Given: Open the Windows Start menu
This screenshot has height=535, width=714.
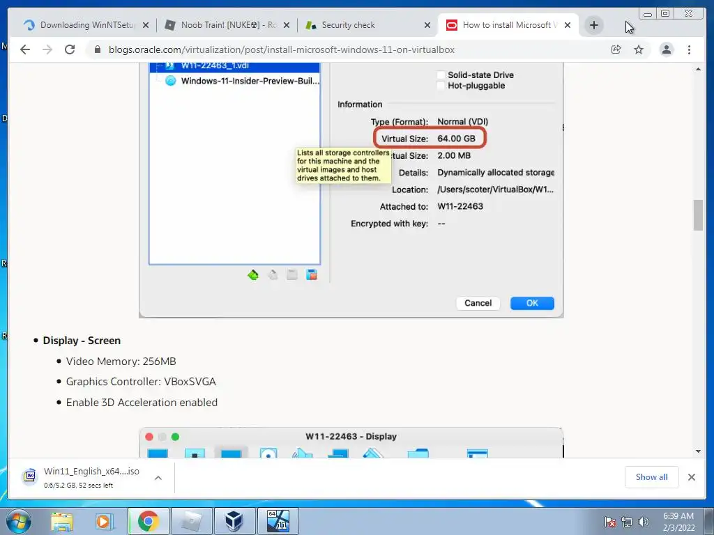Looking at the screenshot, I should coord(19,521).
